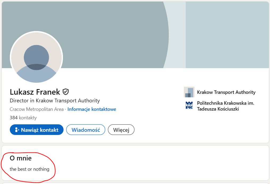Open the Więcej options menu
The width and height of the screenshot is (270, 184).
click(121, 130)
